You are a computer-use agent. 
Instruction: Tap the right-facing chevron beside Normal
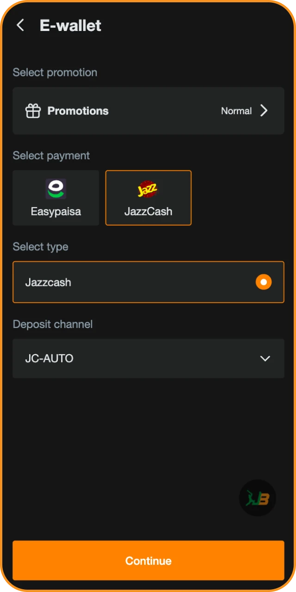pos(264,111)
